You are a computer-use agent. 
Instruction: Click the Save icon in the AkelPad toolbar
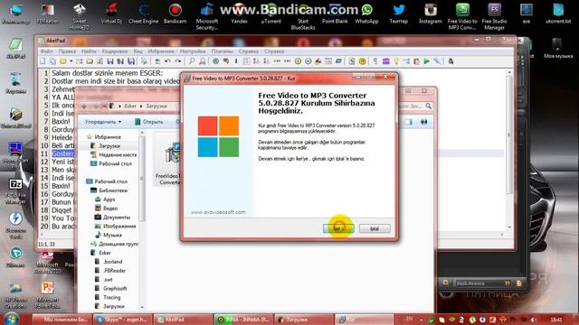(110, 61)
